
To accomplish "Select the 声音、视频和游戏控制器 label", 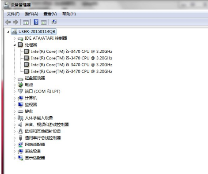I will [x=47, y=125].
